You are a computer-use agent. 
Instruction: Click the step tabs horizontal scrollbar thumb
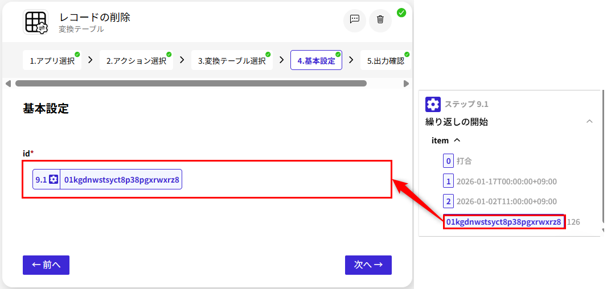[x=191, y=83]
